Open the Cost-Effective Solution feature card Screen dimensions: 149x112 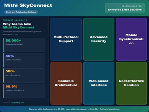point(131,83)
